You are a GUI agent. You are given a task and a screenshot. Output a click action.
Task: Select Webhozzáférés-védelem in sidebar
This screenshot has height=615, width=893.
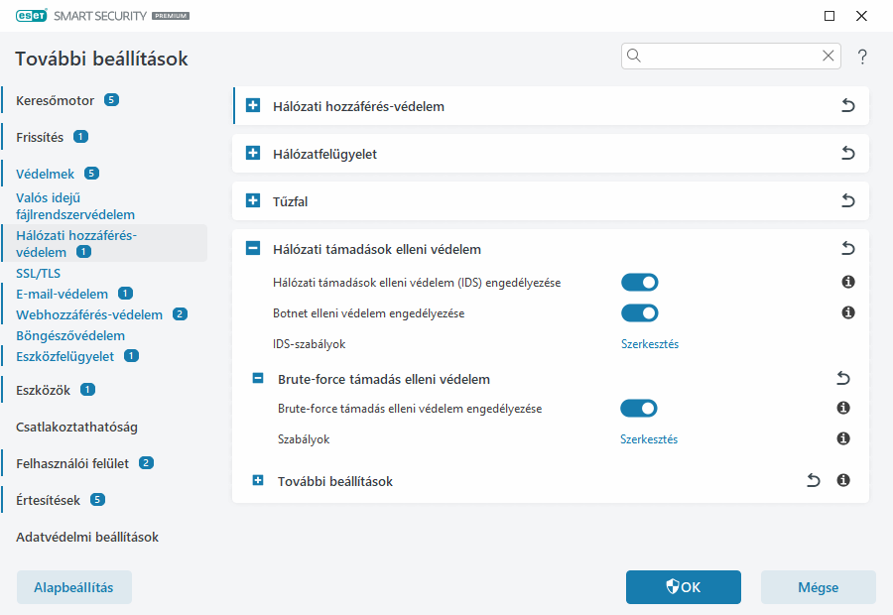[x=89, y=314]
